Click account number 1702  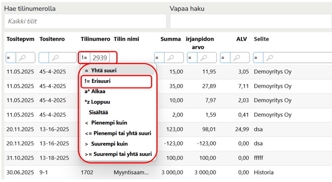(87, 173)
